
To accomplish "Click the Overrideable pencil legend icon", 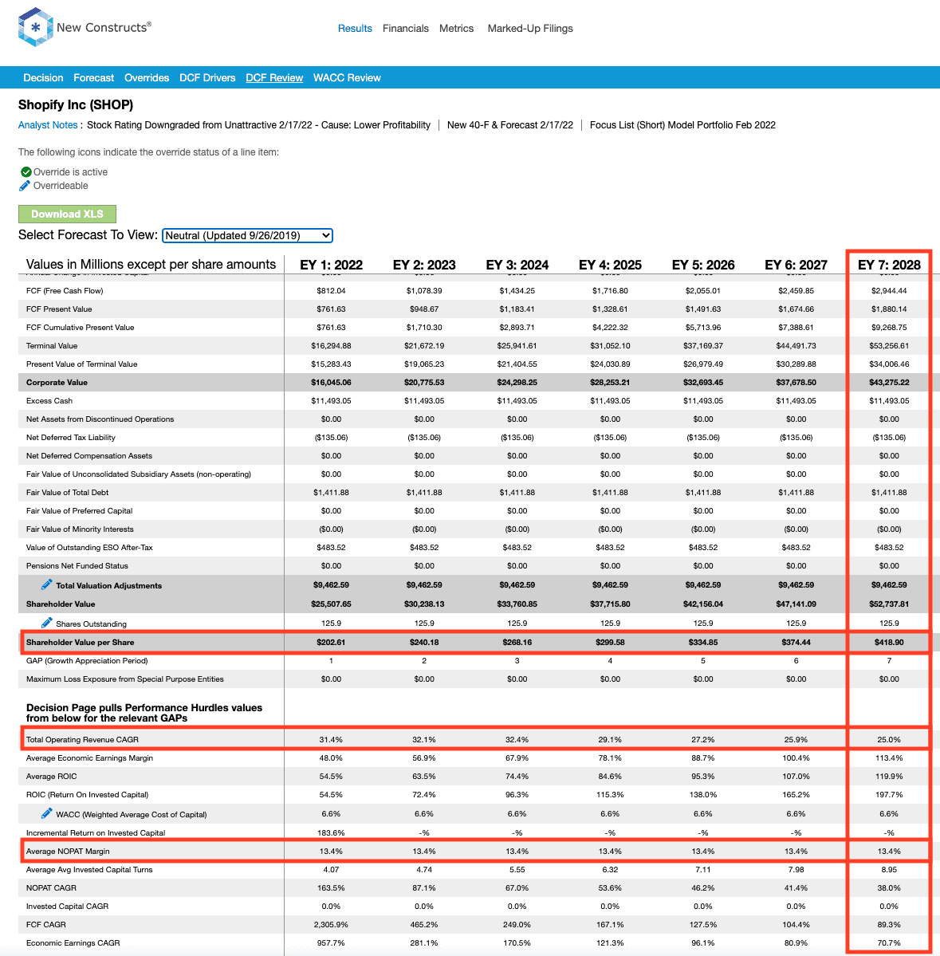I will point(25,185).
